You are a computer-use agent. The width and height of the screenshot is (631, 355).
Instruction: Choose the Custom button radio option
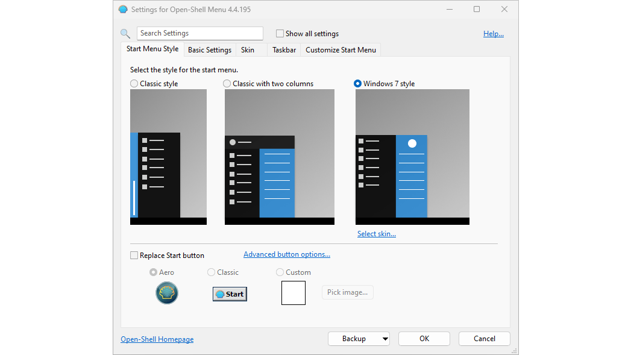pos(280,272)
